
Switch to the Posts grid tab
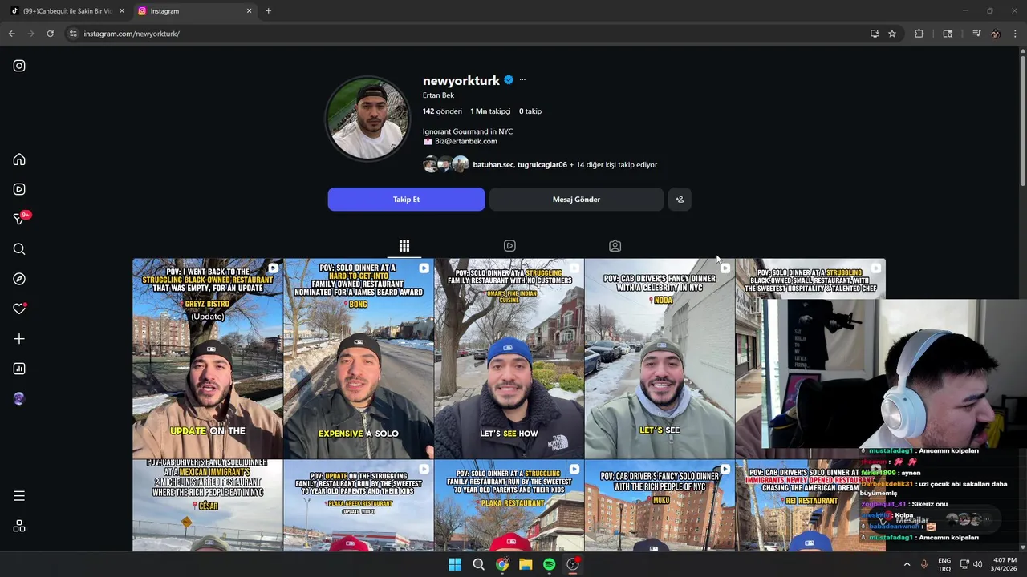click(404, 246)
